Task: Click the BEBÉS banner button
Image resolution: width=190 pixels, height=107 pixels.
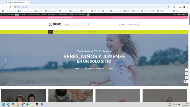Action: [x=111, y=68]
